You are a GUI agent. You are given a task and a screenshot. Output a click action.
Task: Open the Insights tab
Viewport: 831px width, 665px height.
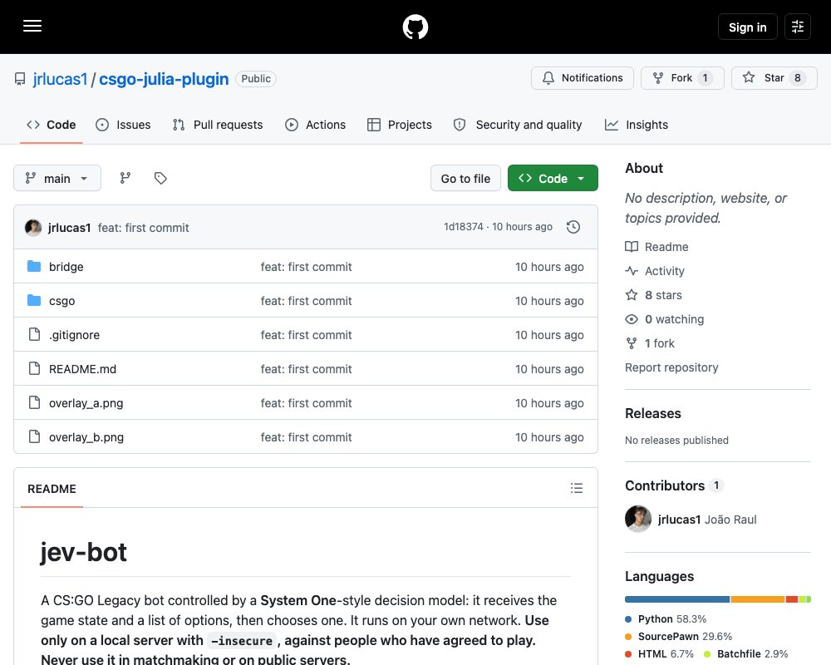point(637,125)
